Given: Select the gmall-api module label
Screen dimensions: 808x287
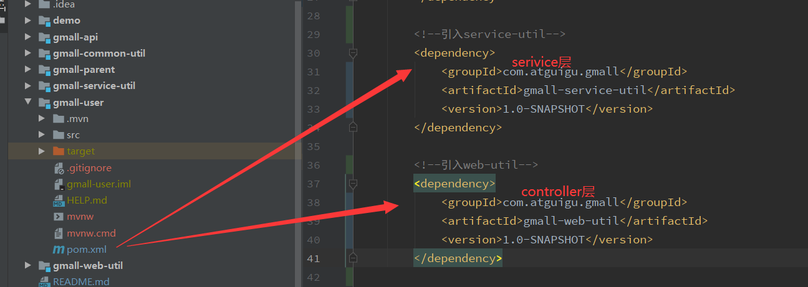Looking at the screenshot, I should click(x=75, y=37).
